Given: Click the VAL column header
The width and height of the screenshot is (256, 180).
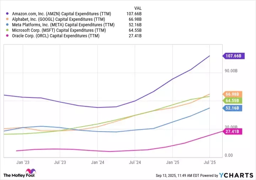Looking at the screenshot, I should (x=138, y=7).
